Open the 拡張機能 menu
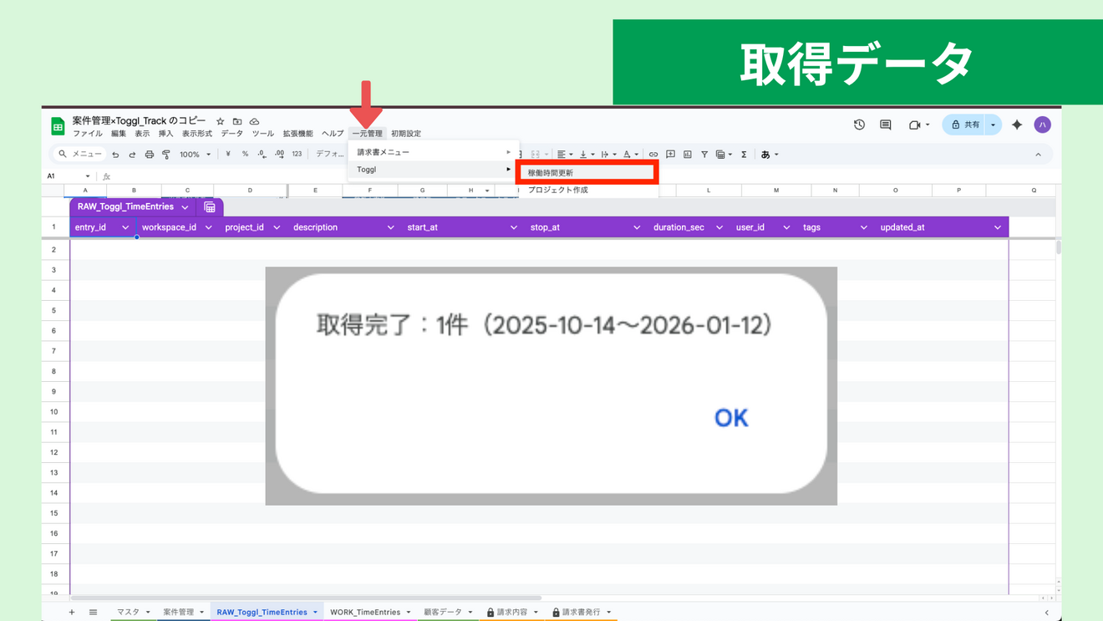 pyautogui.click(x=297, y=134)
